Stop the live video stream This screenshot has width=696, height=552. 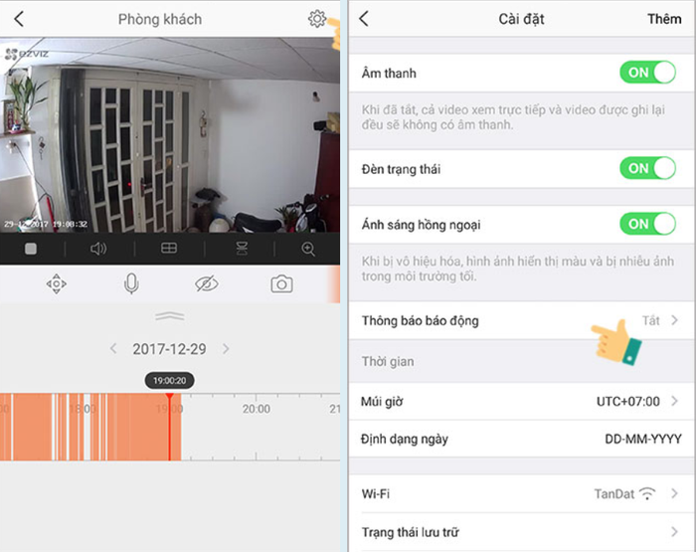tap(31, 249)
